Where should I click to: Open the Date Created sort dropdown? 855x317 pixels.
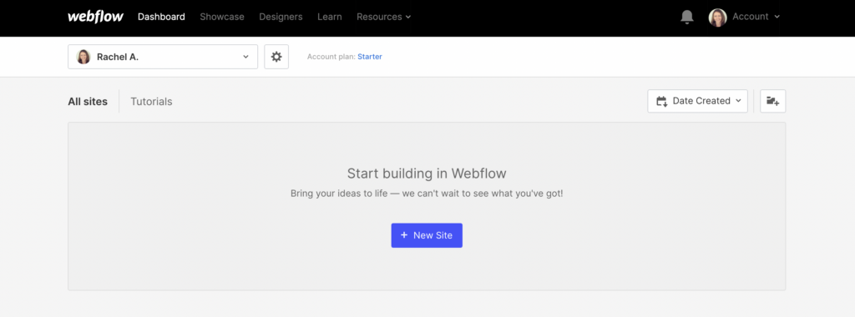697,101
